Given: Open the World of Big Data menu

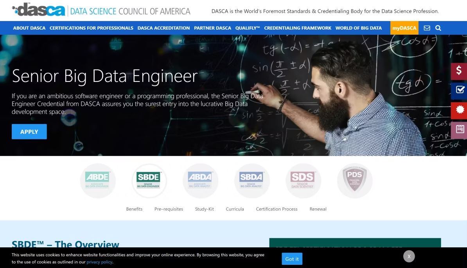Looking at the screenshot, I should click(358, 28).
